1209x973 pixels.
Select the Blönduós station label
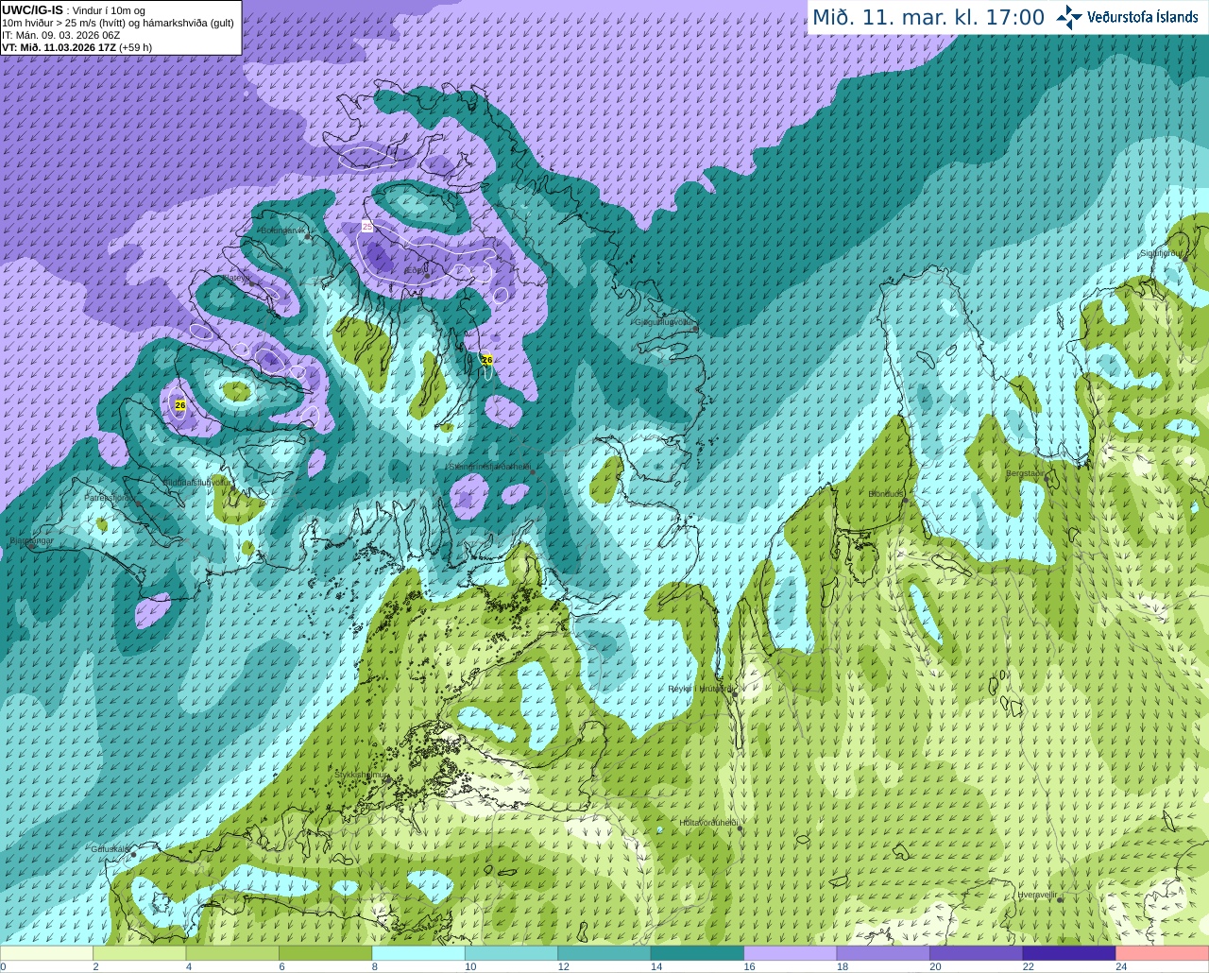887,494
